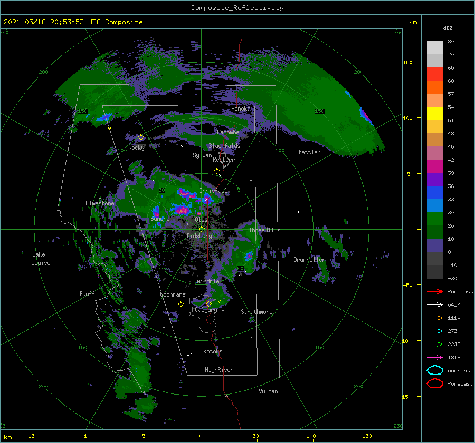Click the cyan current ellipse icon
Screen dimensions: 475x443
point(435,370)
